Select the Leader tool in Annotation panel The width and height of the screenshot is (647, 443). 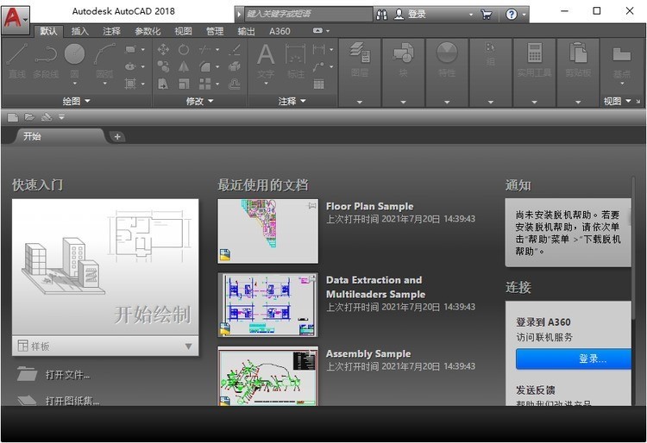pos(318,66)
